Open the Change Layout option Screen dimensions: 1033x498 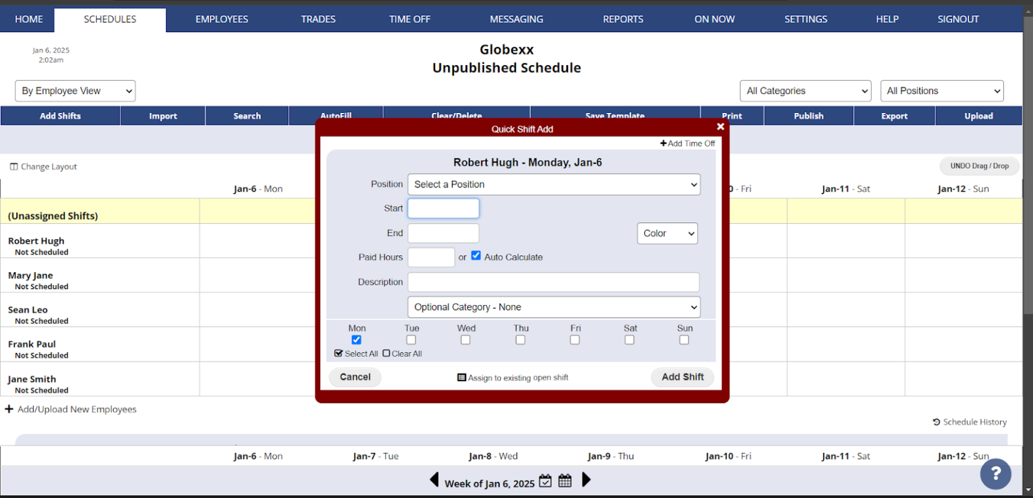pyautogui.click(x=44, y=167)
